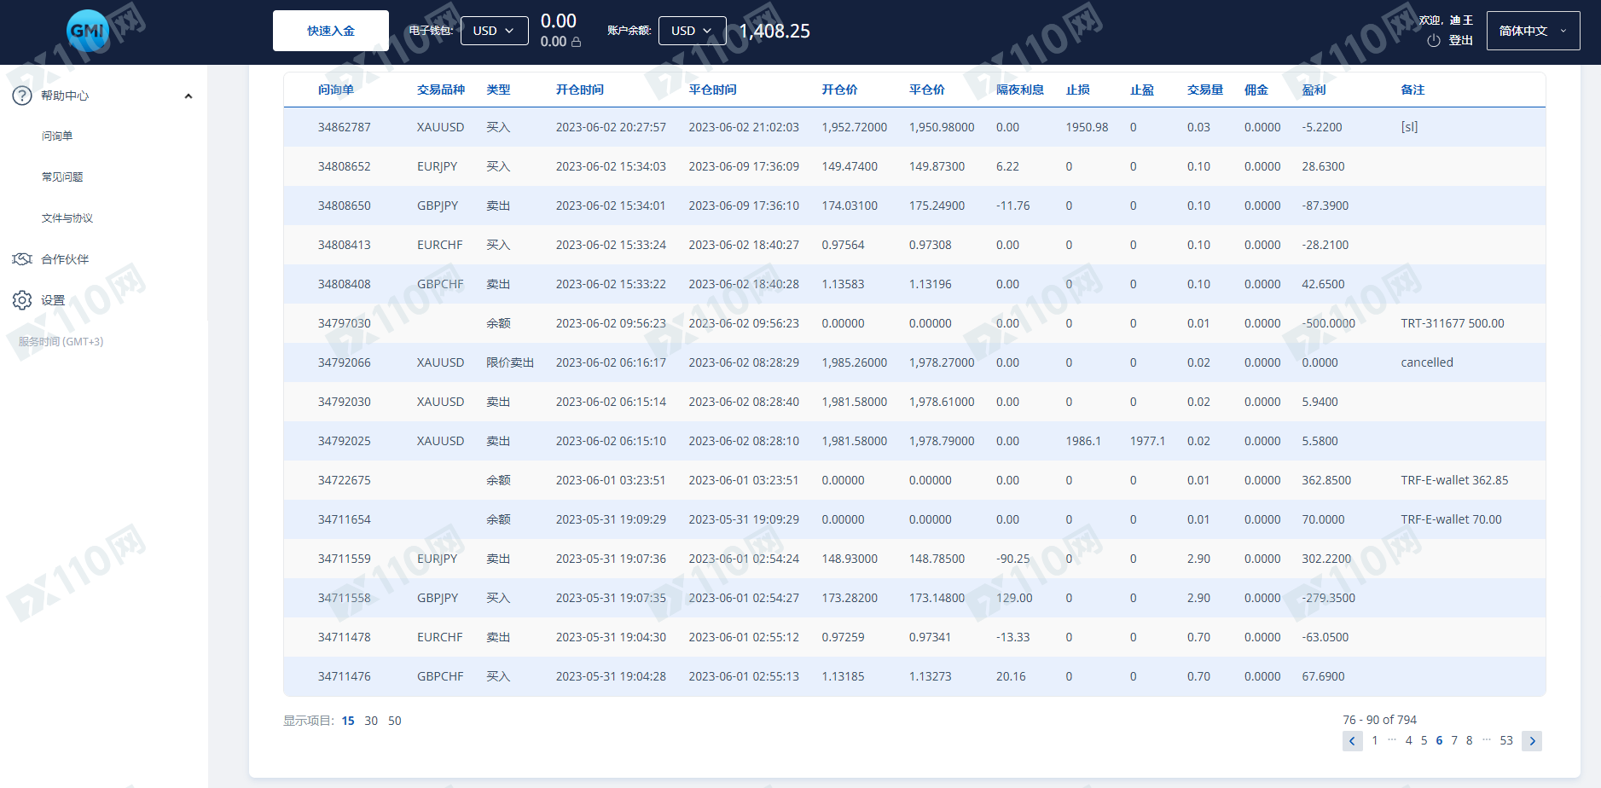Click the 快速入金 button
The height and width of the screenshot is (788, 1601).
pos(331,31)
